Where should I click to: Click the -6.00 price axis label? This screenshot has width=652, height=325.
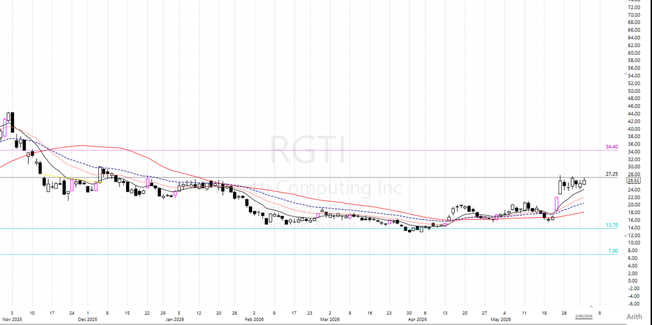pos(632,304)
